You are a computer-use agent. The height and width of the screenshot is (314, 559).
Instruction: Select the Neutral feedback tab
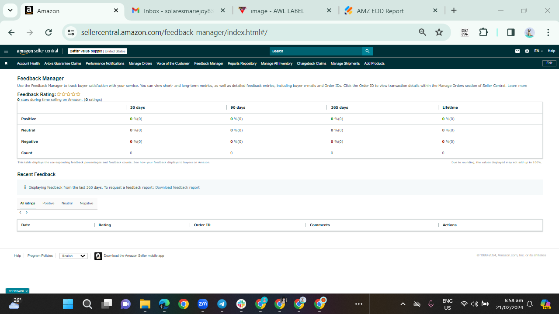point(67,204)
